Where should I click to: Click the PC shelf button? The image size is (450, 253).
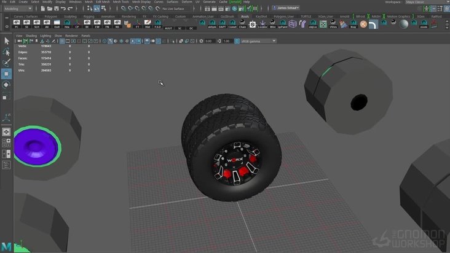click(17, 24)
